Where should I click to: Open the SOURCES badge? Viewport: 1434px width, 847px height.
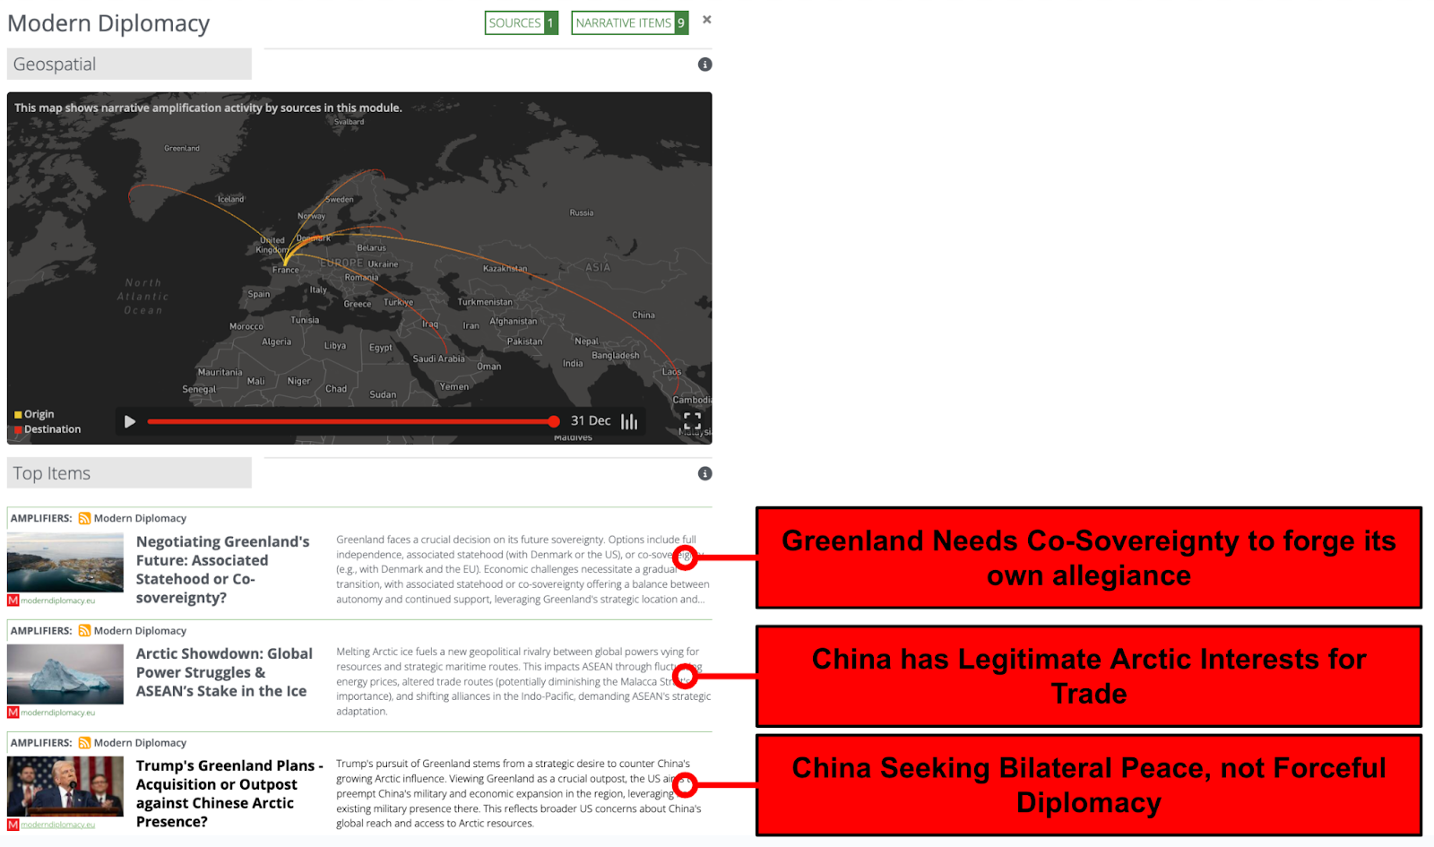[521, 23]
